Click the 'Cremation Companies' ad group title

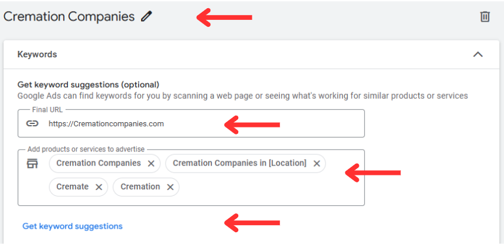tap(69, 16)
